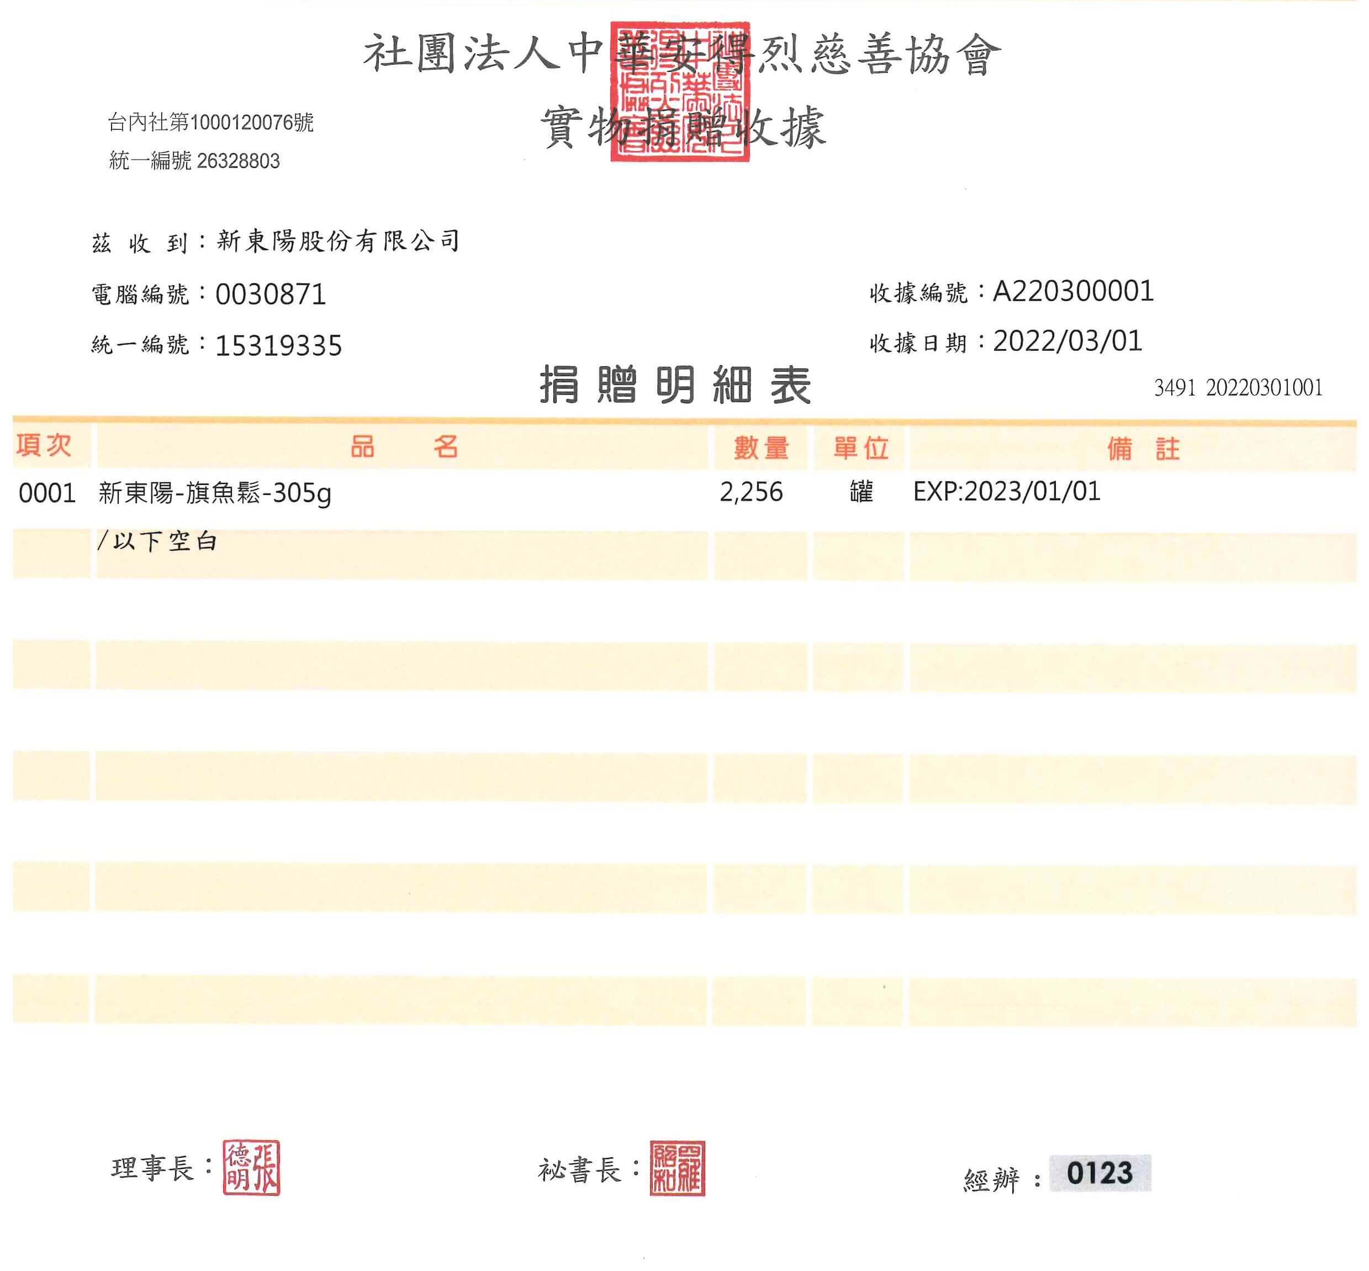This screenshot has width=1369, height=1271.
Task: Click the donor tax ID 15319335
Action: 278,345
